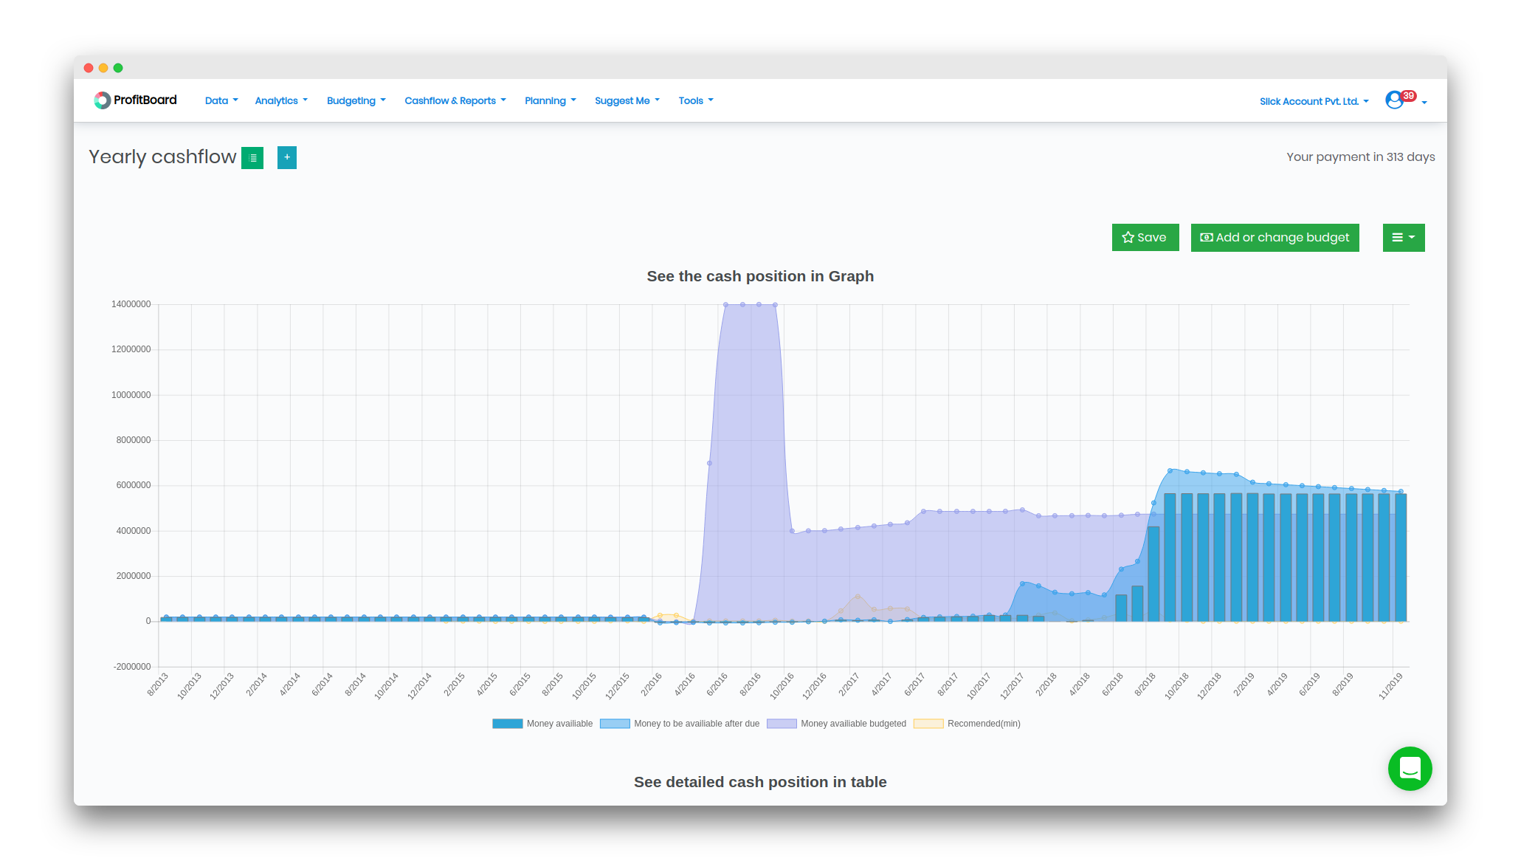Expand the Budgeting menu
Viewport: 1521px width, 861px height.
coord(356,101)
